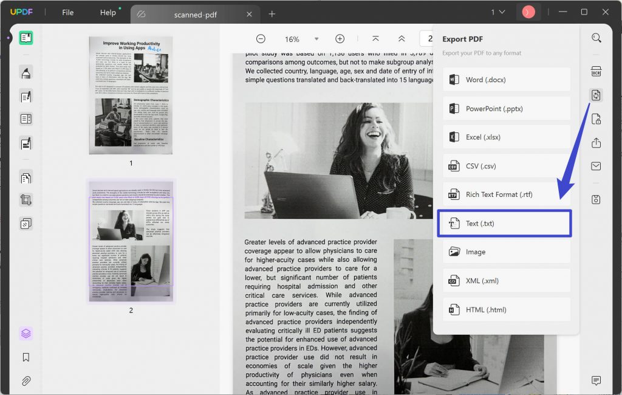The image size is (622, 395).
Task: Click the Save as other icon
Action: point(596,200)
